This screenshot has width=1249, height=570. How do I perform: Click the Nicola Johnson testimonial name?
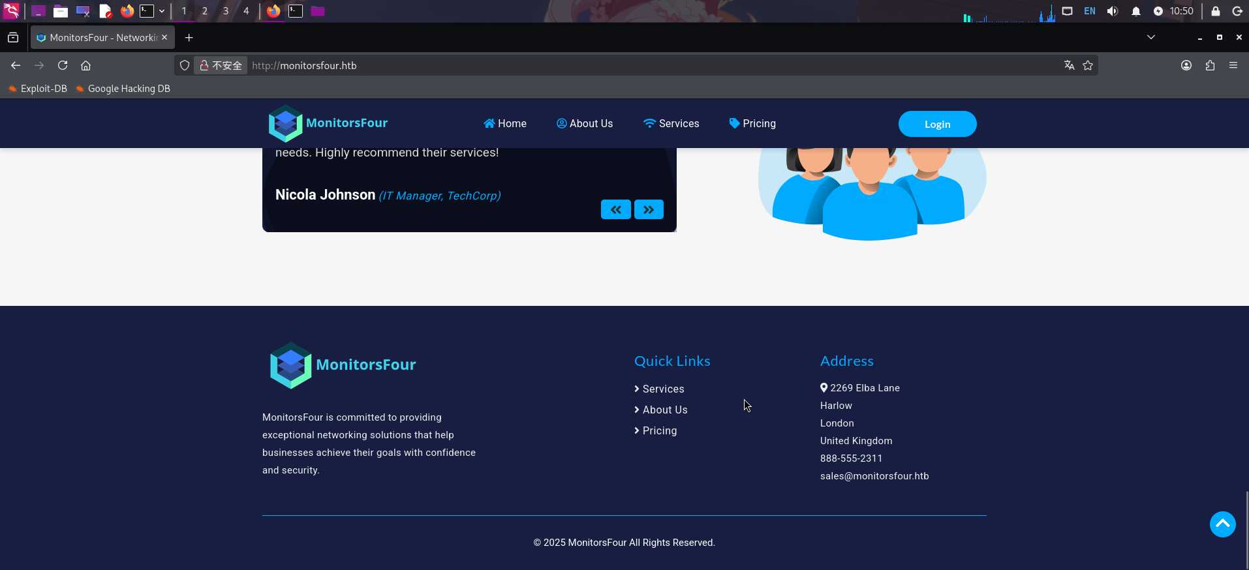click(x=325, y=194)
